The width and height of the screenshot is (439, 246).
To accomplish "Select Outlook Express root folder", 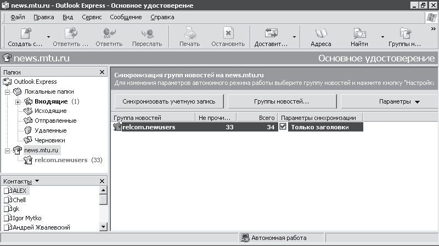I will pos(35,82).
